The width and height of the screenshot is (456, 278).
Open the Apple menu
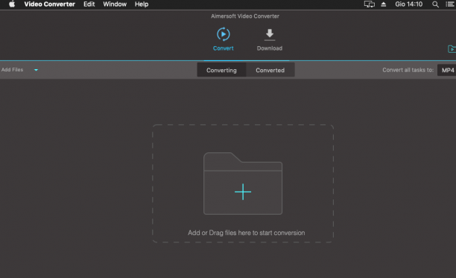tap(12, 4)
